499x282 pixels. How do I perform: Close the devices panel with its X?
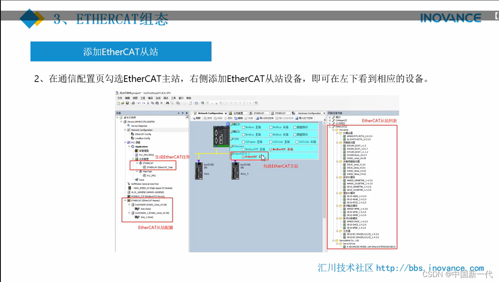pyautogui.click(x=187, y=113)
